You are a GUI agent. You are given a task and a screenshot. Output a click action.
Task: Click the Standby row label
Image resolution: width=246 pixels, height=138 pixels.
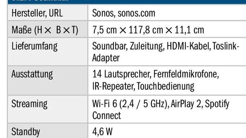(26, 132)
